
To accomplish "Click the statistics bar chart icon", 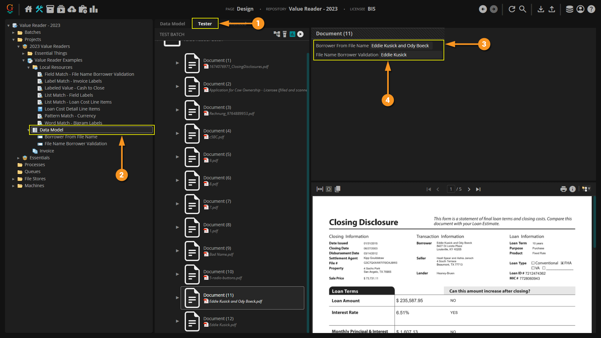I will click(94, 9).
